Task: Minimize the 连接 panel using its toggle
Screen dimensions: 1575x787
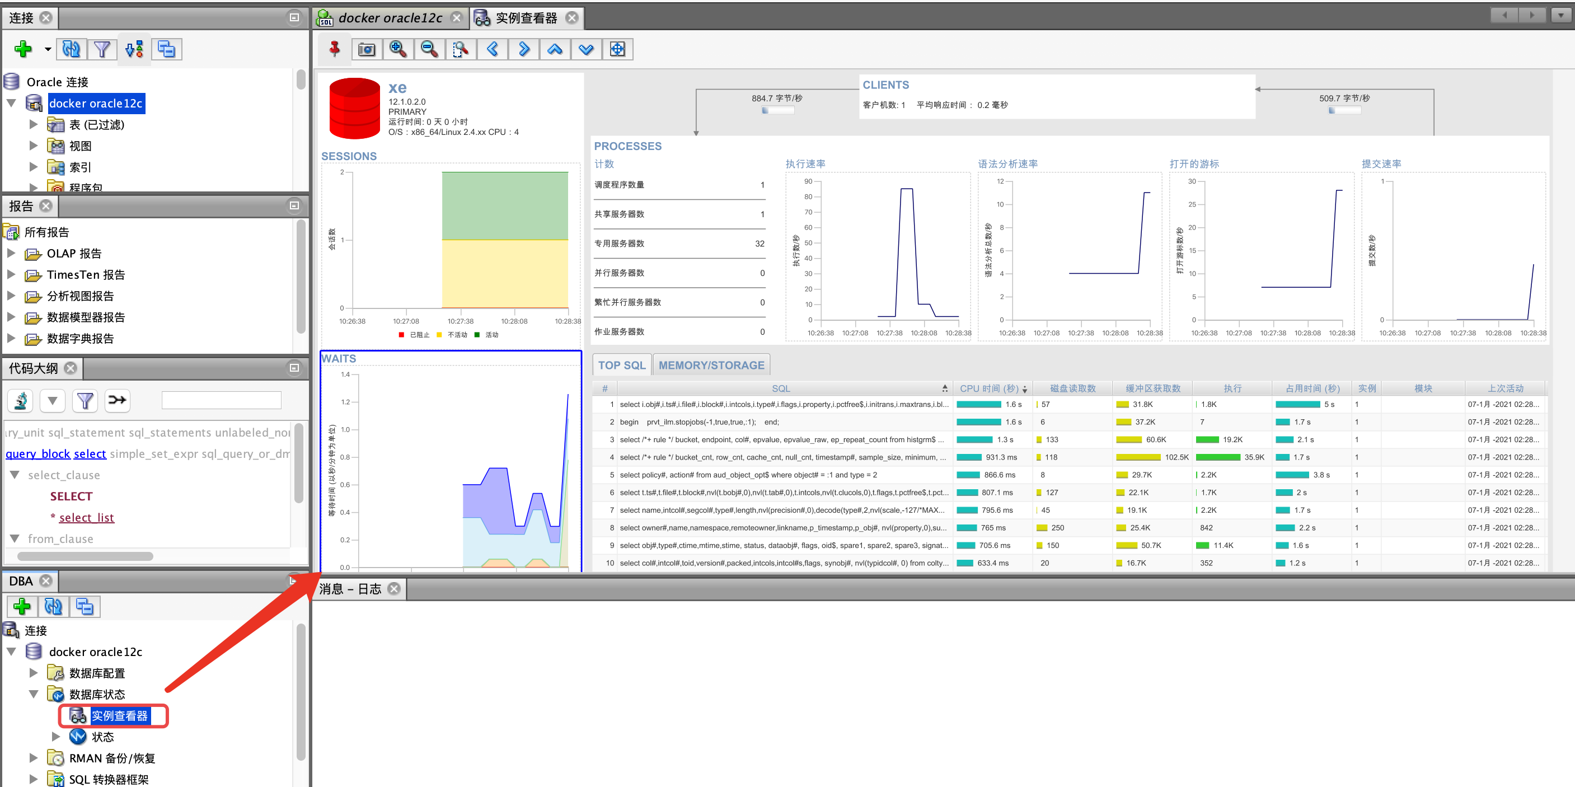Action: (294, 18)
